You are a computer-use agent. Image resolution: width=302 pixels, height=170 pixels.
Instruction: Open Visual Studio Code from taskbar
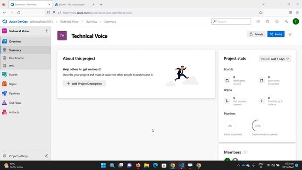click(181, 165)
